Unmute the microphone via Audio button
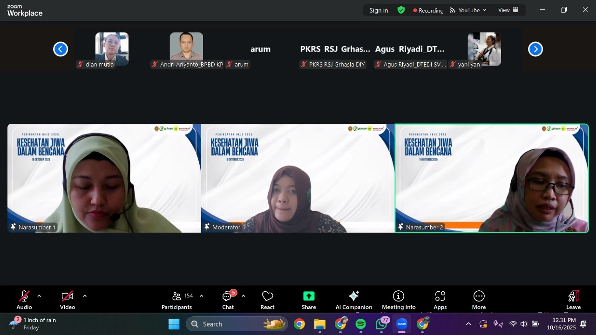This screenshot has height=335, width=596. point(24,300)
